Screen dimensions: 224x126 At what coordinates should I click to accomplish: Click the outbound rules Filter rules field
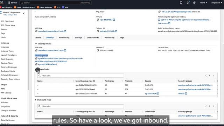click(80, 106)
